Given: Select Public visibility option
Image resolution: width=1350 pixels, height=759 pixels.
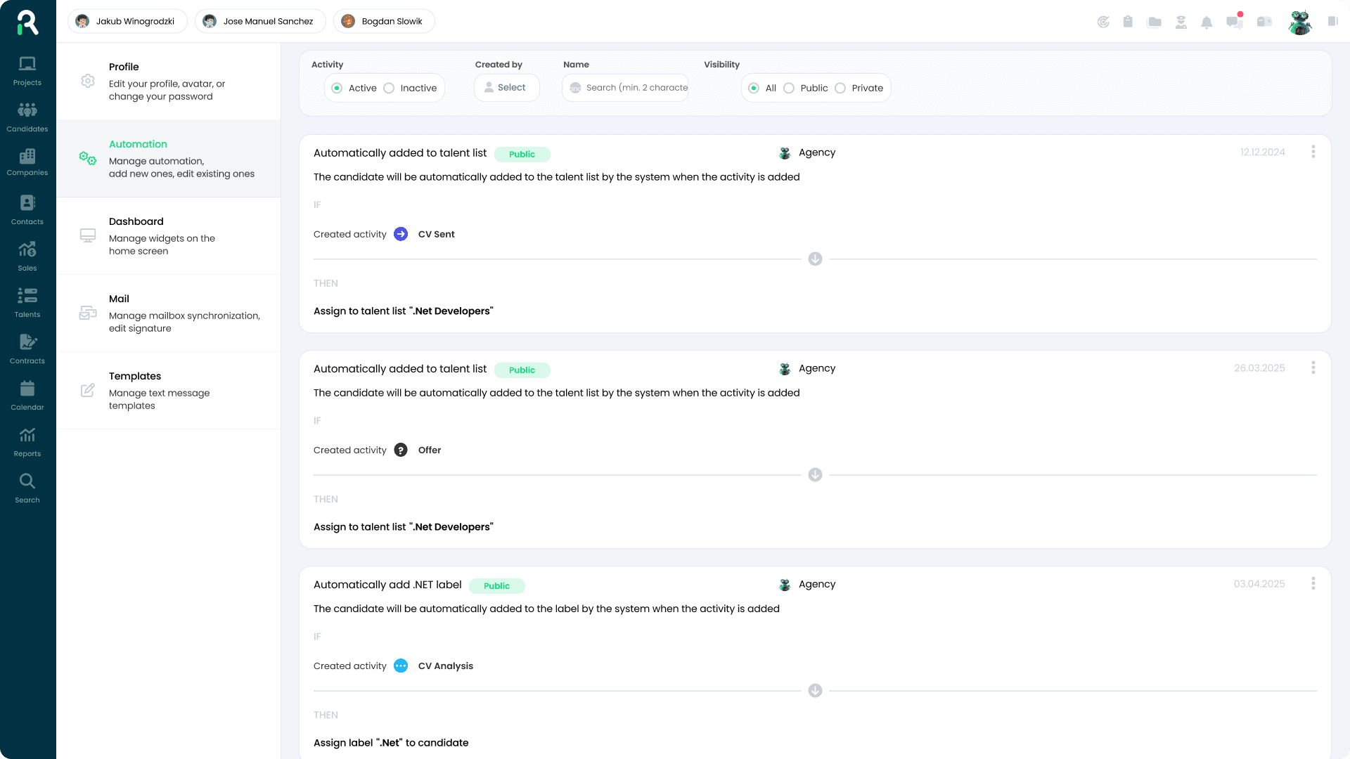Looking at the screenshot, I should click(789, 88).
